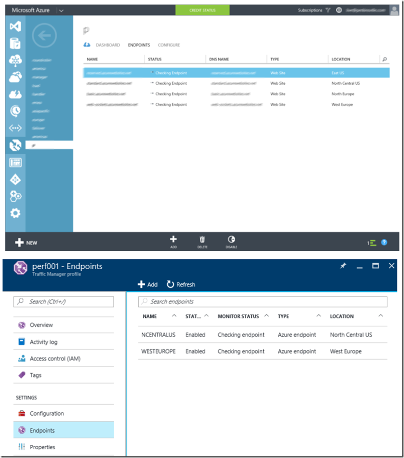Image resolution: width=404 pixels, height=458 pixels.
Task: Switch to the CONFIGURE tab
Action: 169,45
